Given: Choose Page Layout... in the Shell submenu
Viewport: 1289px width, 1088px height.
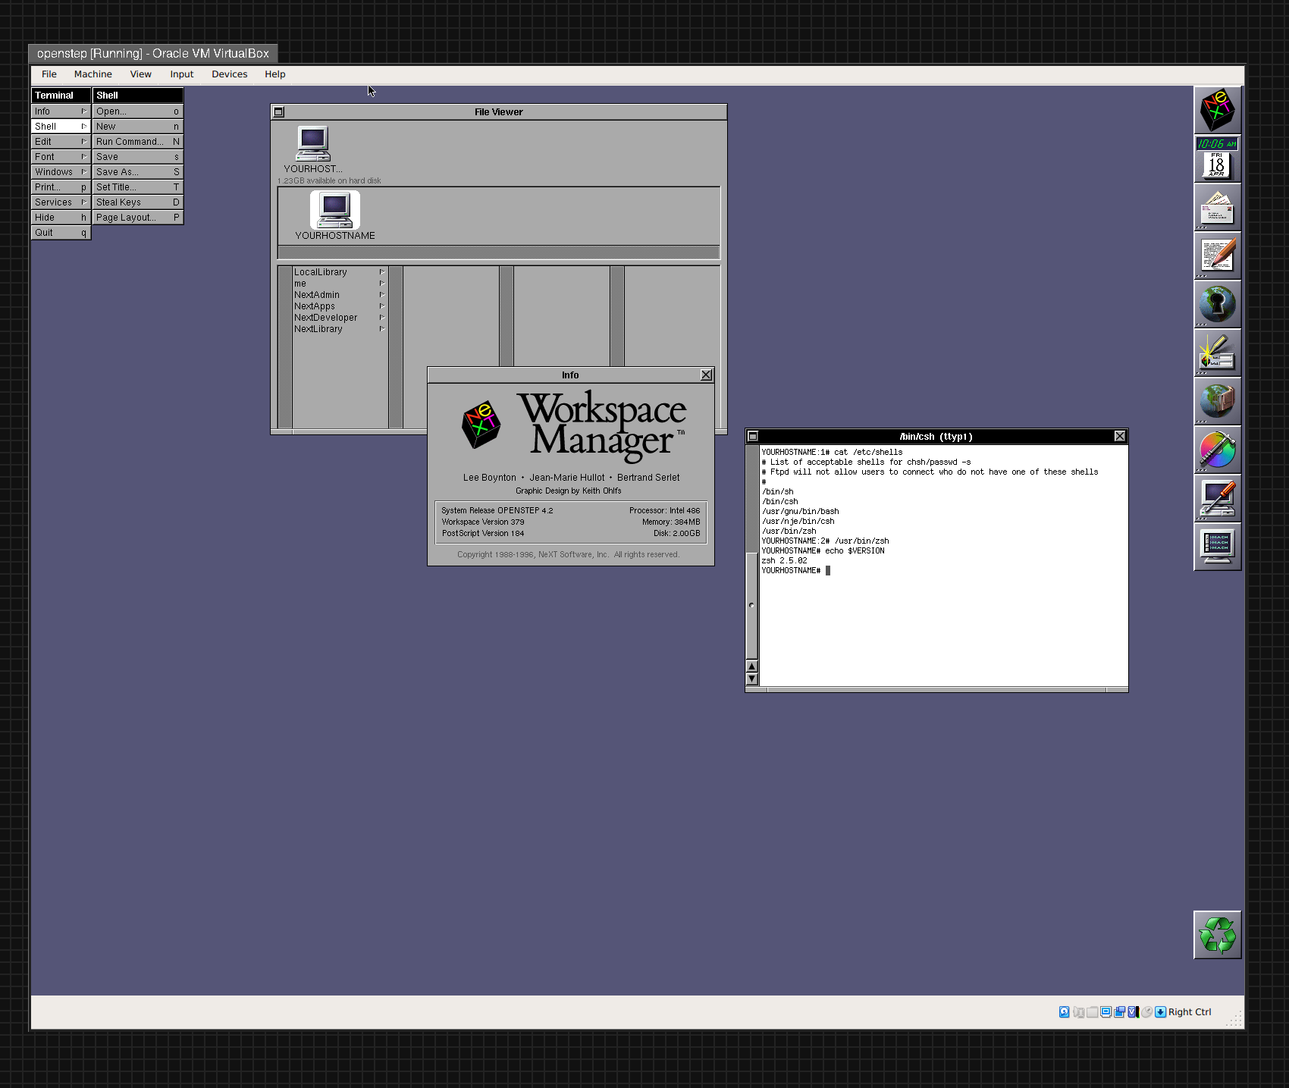Looking at the screenshot, I should pyautogui.click(x=137, y=218).
